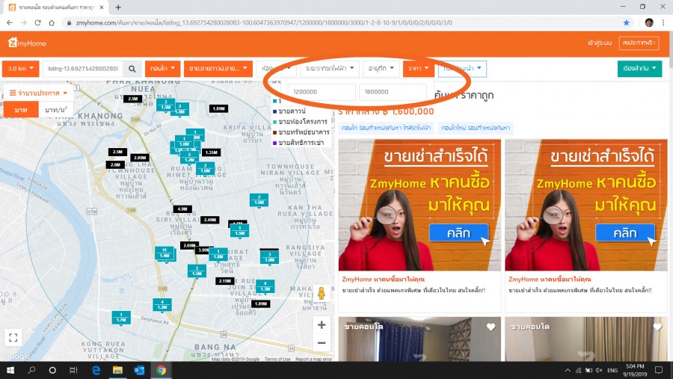Click the minimum price field 1200000

point(322,92)
